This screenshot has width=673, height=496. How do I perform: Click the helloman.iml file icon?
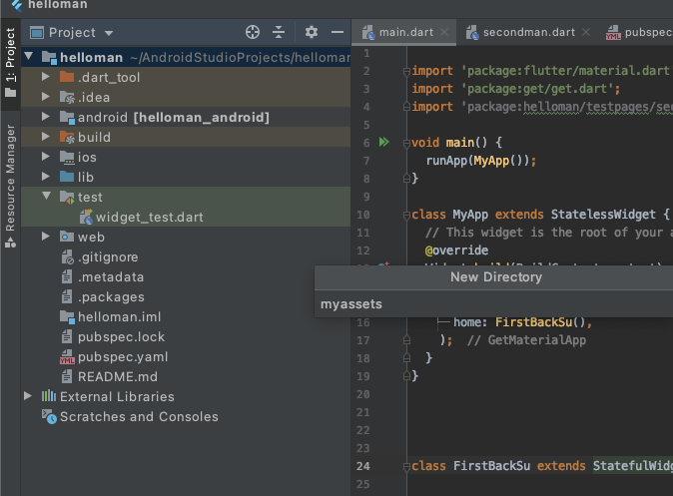pos(67,316)
